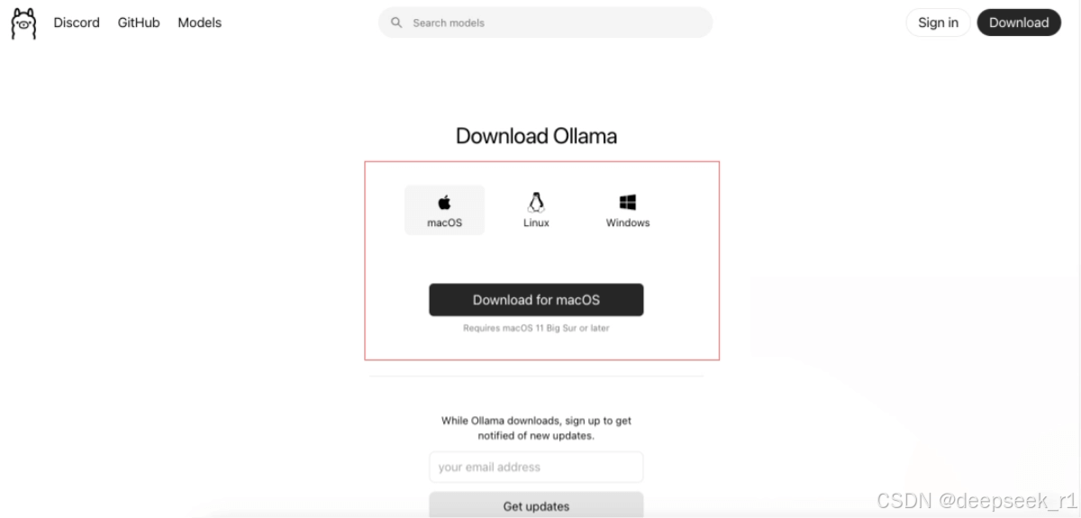1081x518 pixels.
Task: Switch to the Windows tab label
Action: (628, 223)
